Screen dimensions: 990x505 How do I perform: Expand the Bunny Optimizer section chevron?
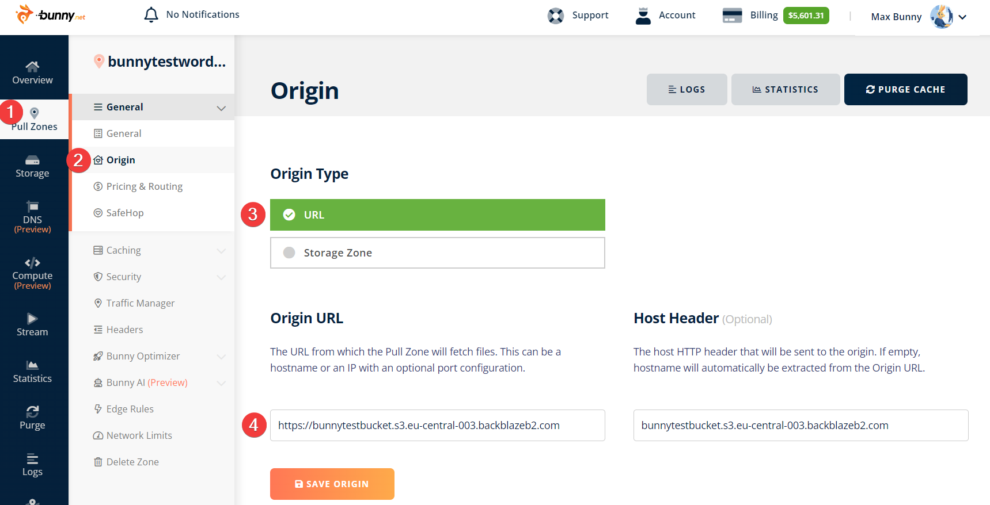click(x=221, y=357)
